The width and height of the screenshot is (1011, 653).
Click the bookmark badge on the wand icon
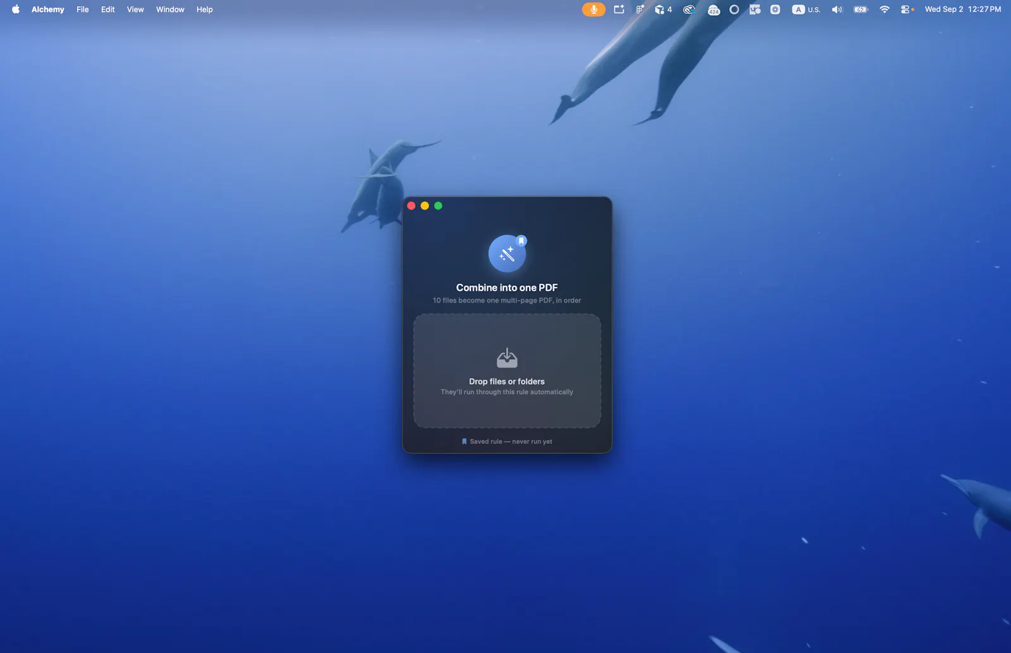521,241
